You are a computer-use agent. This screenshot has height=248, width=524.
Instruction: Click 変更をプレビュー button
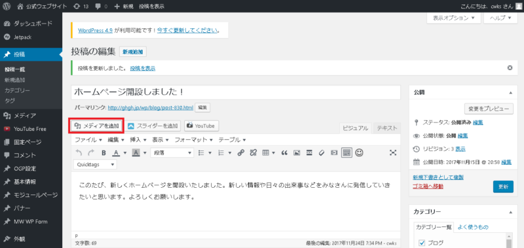[x=489, y=109]
